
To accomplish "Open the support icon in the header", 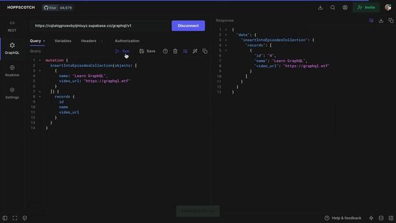I will (345, 7).
